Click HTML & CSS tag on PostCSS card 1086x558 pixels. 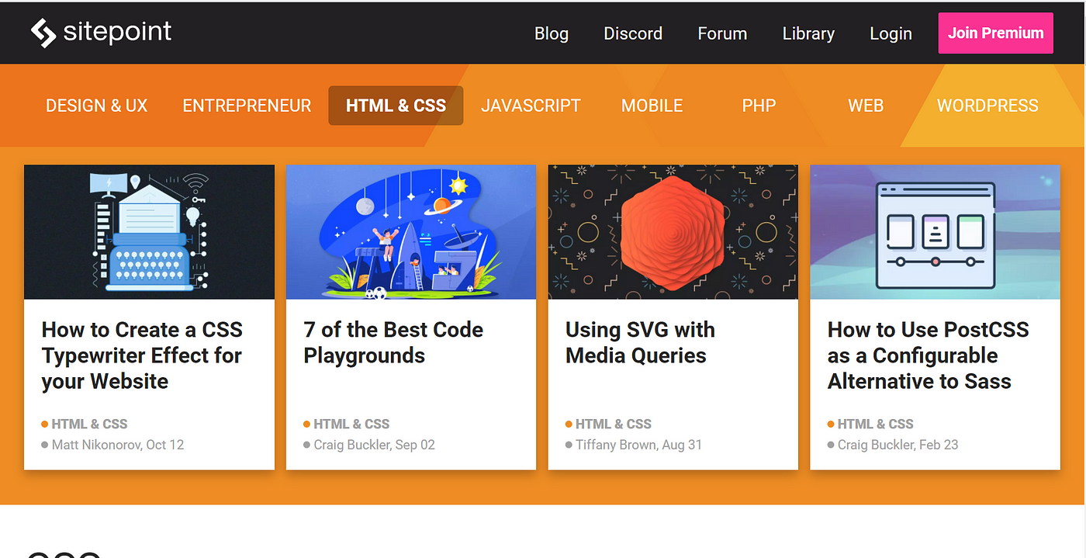point(875,424)
